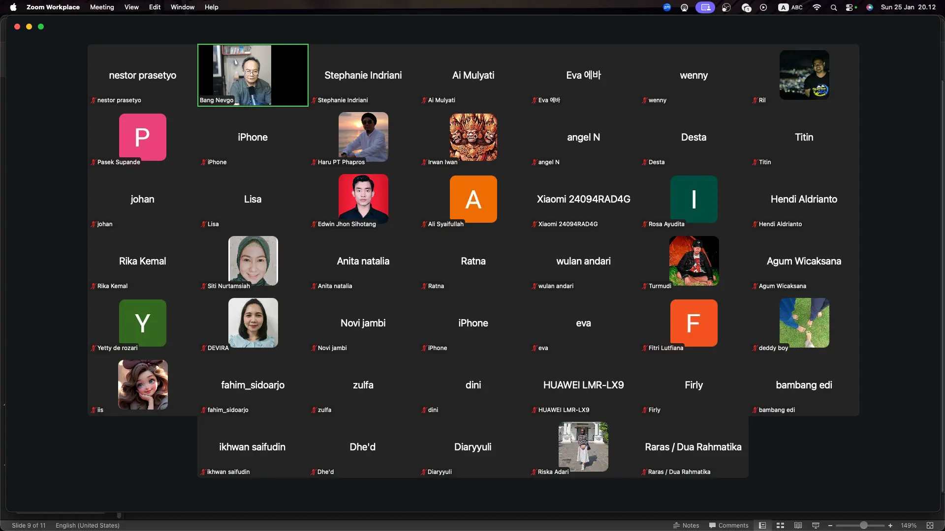The height and width of the screenshot is (531, 945).
Task: Open the 149% zoom level dialog
Action: tap(908, 525)
